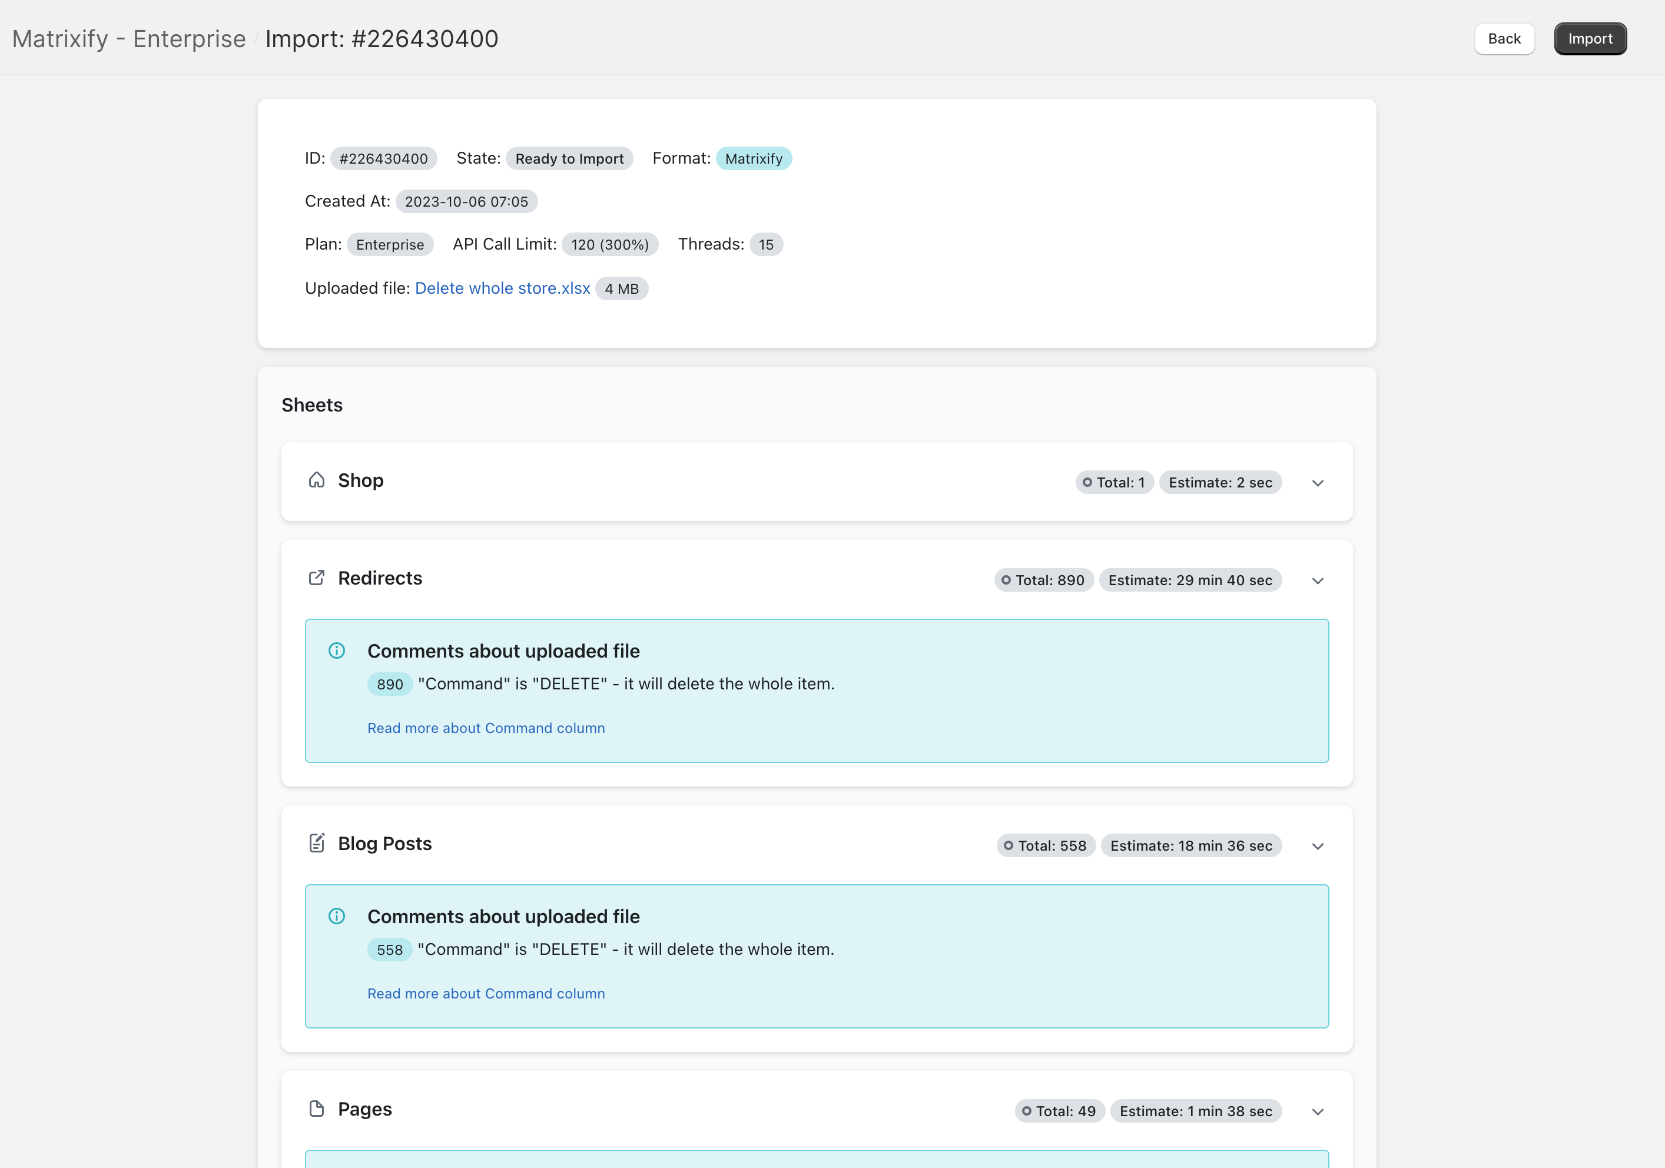
Task: Click the info icon in Redirects comments box
Action: [337, 651]
